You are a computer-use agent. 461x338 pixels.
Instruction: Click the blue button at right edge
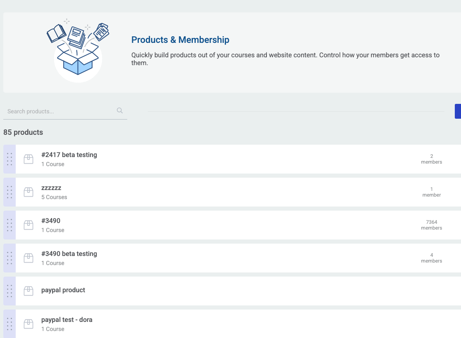click(458, 111)
